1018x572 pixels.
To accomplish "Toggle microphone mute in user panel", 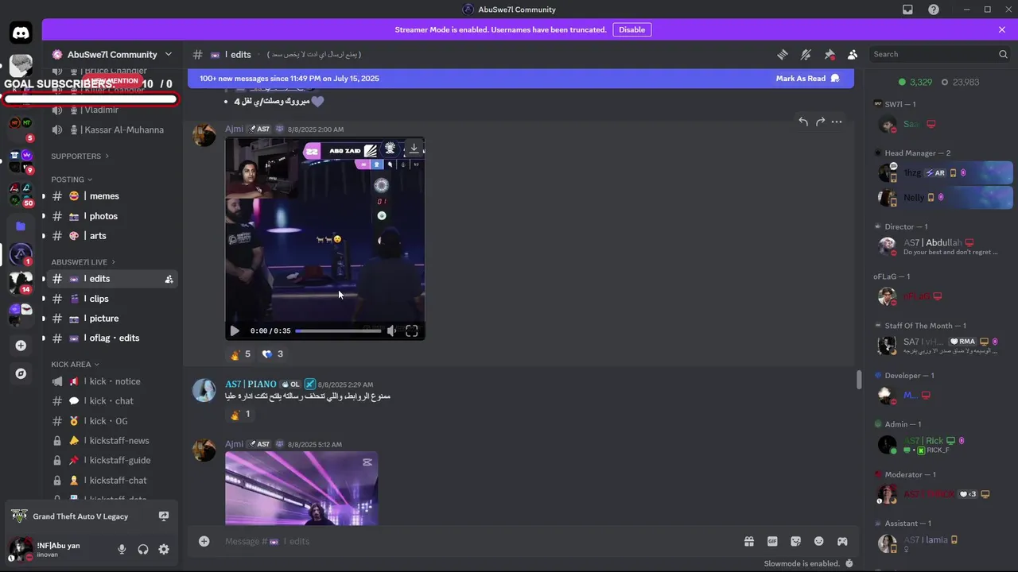I will pos(122,549).
